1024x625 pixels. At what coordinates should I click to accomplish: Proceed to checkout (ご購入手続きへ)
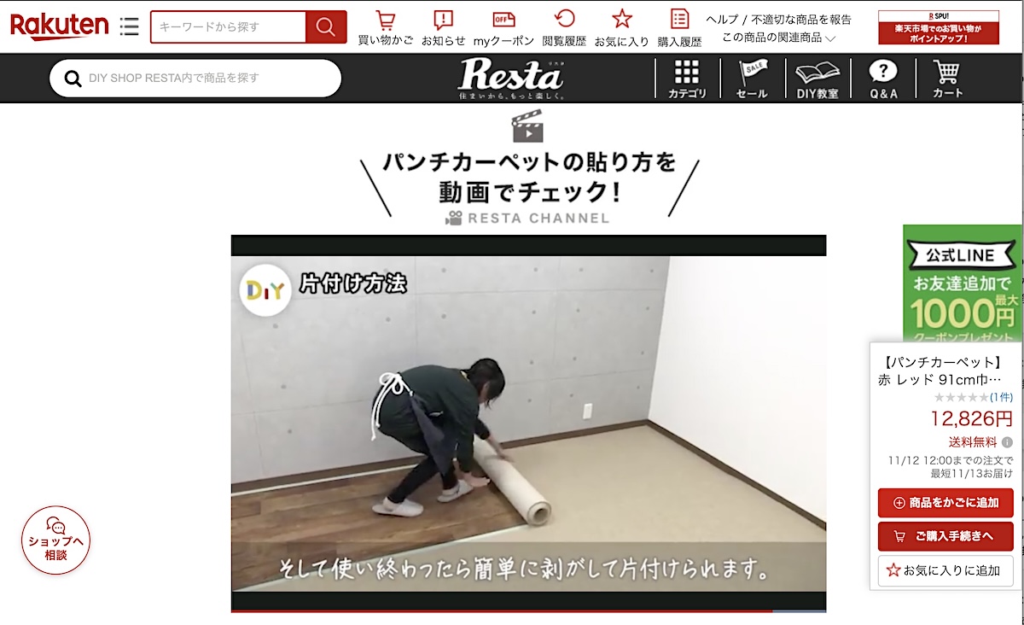pyautogui.click(x=945, y=536)
